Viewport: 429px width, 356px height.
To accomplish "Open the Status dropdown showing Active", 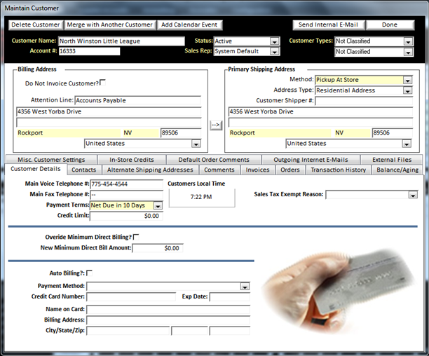I will [274, 41].
